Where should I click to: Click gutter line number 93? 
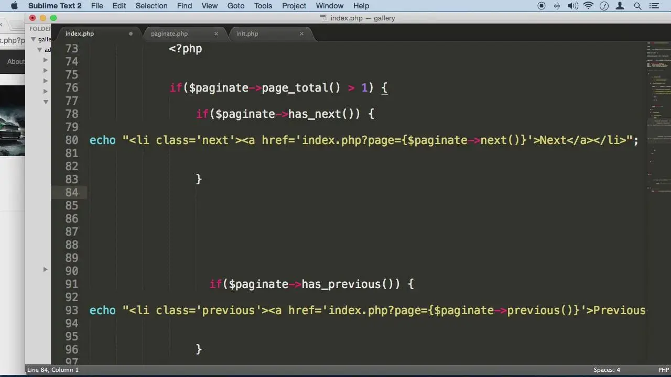72,311
